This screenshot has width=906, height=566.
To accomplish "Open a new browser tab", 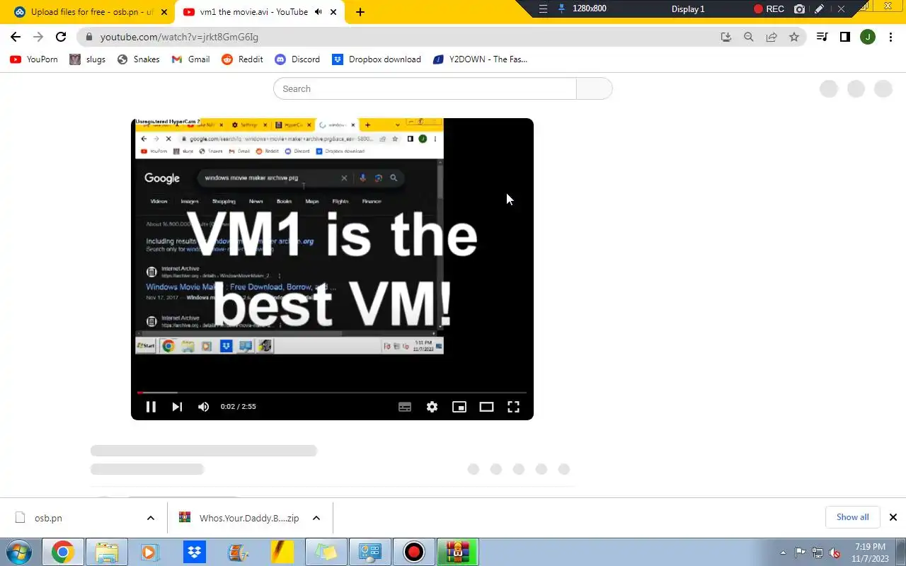I will click(x=360, y=12).
